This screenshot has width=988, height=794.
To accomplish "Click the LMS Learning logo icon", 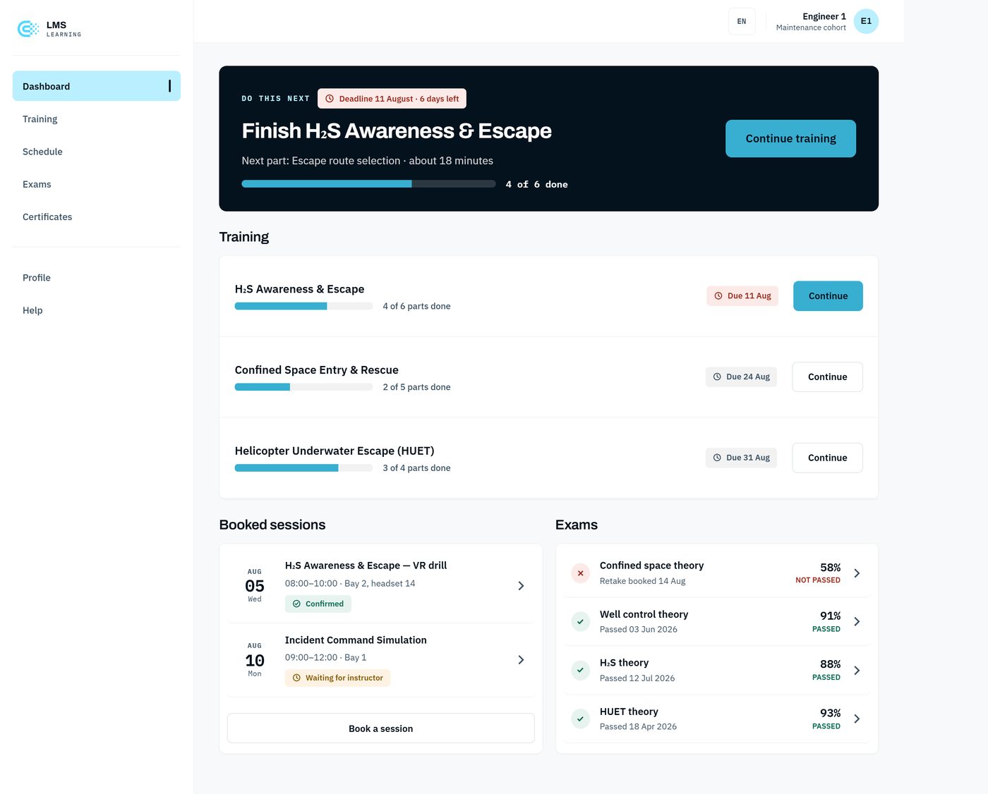I will tap(28, 29).
